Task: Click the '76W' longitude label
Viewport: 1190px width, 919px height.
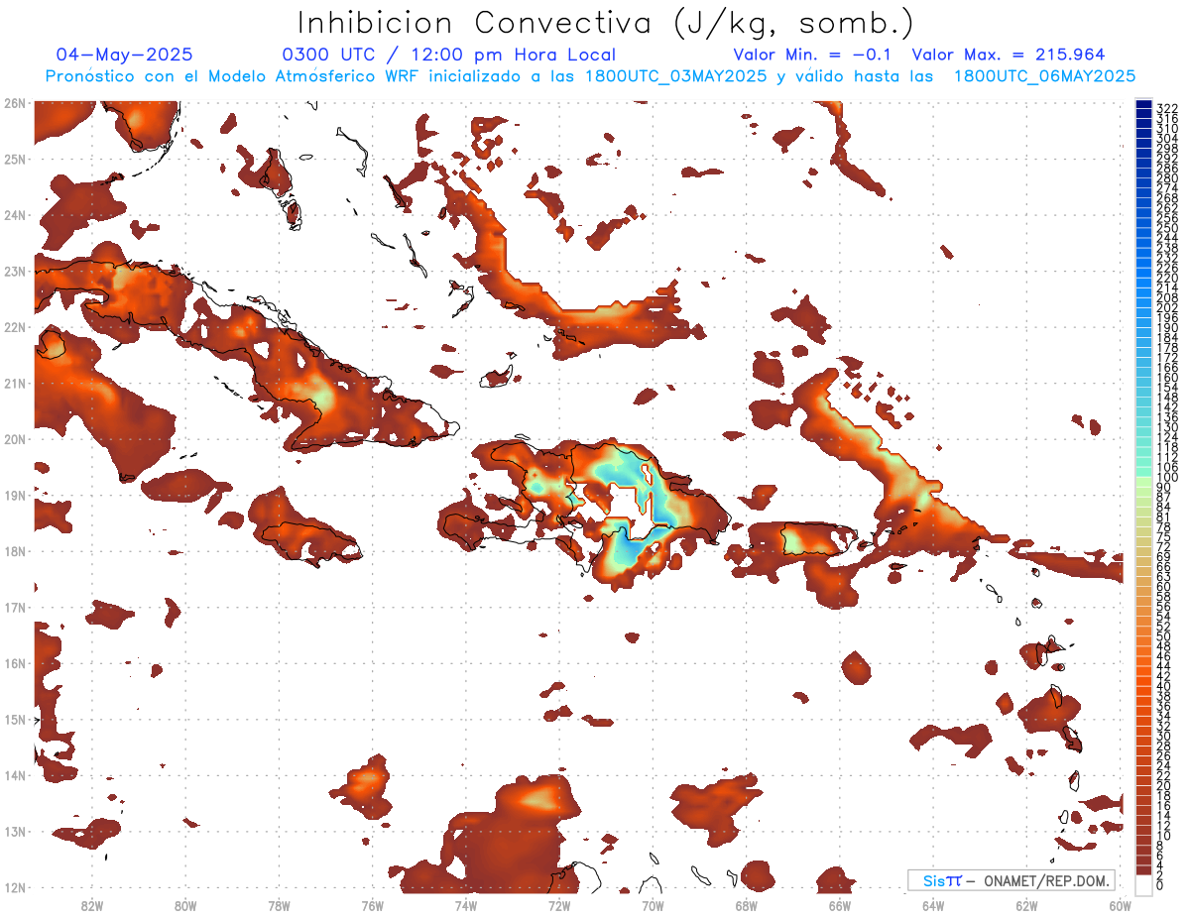Action: 373,905
